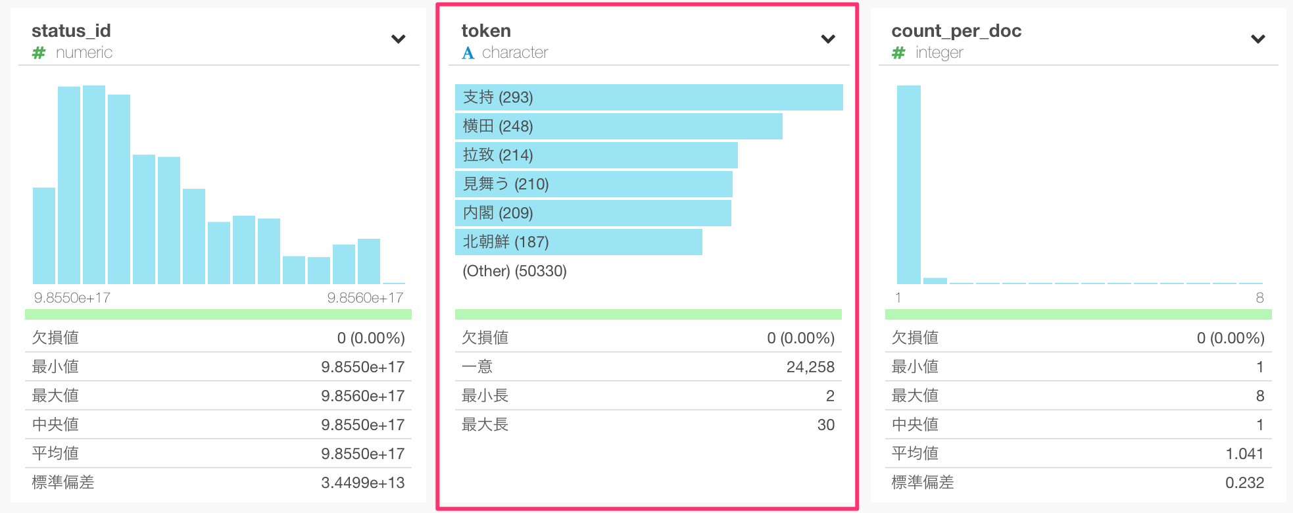
Task: Click the character type icon under token
Action: (468, 53)
